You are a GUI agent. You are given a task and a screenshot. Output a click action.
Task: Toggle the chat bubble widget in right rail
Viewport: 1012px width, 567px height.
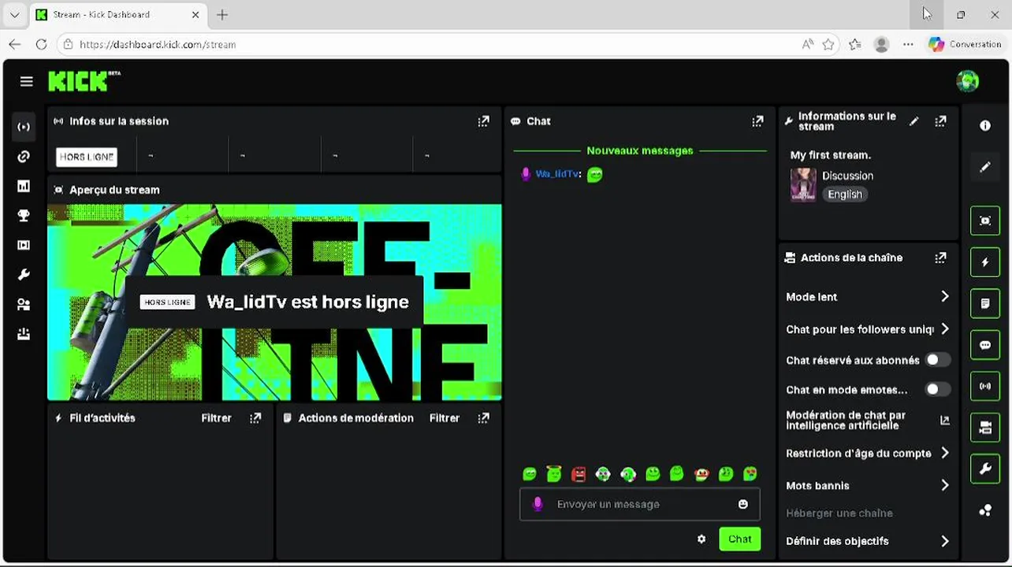(x=985, y=345)
